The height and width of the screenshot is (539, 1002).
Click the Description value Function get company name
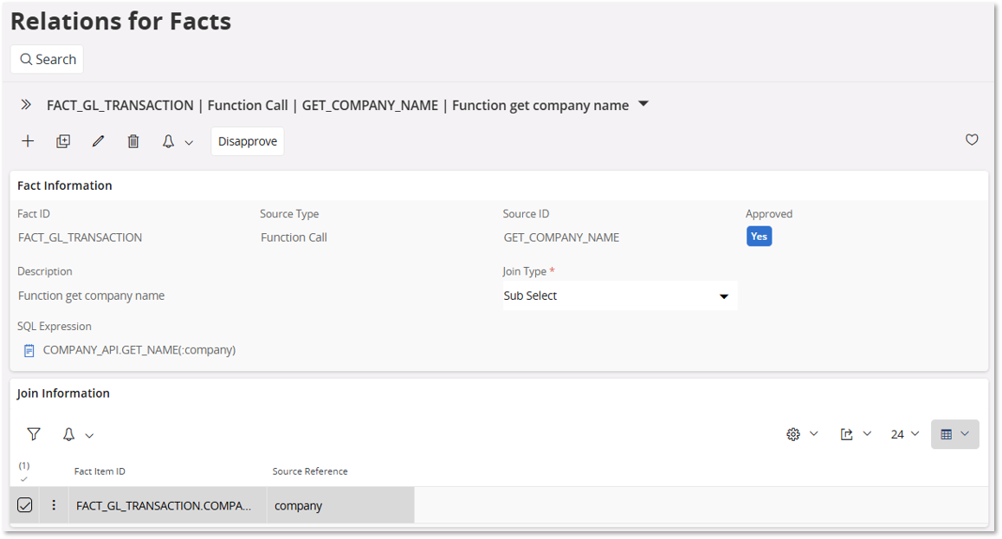click(x=92, y=295)
